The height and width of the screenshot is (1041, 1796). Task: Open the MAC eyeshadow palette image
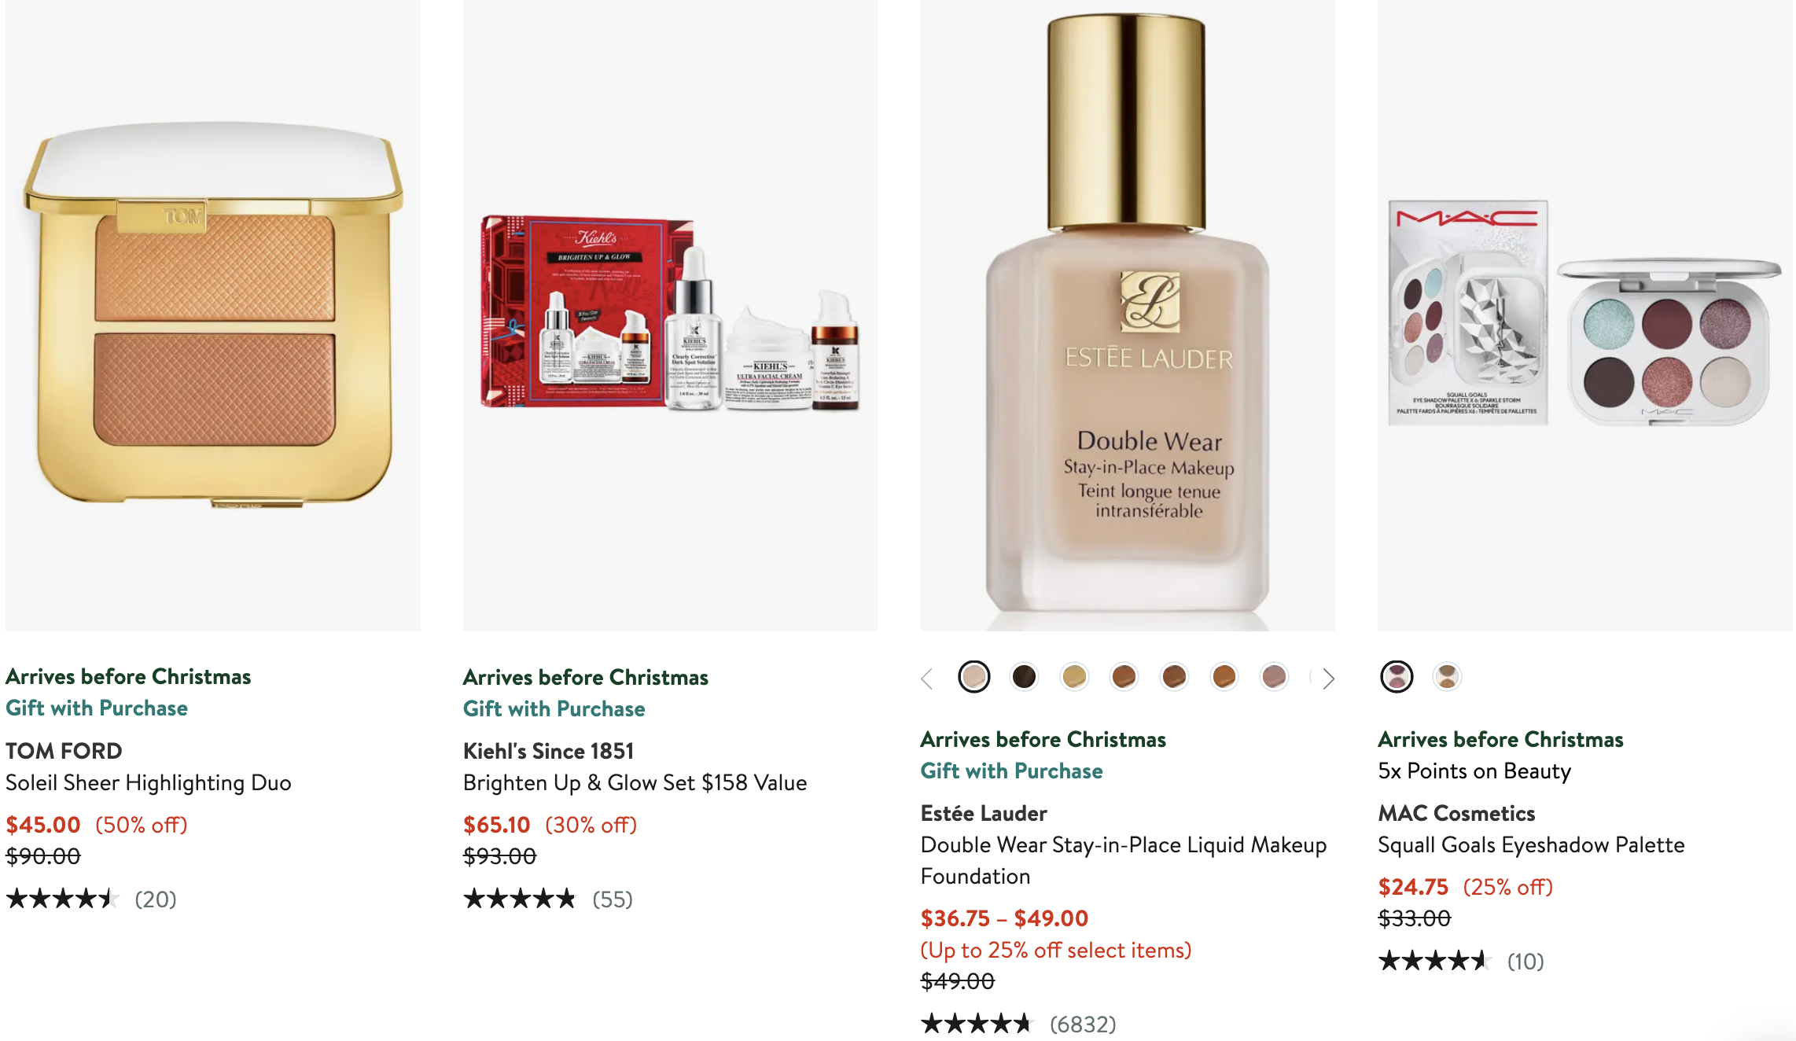(x=1585, y=315)
